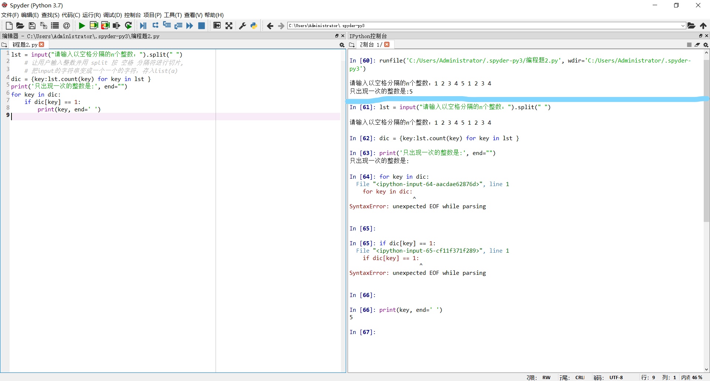The height and width of the screenshot is (381, 710).
Task: Open the 工具(T) menu
Action: click(173, 15)
